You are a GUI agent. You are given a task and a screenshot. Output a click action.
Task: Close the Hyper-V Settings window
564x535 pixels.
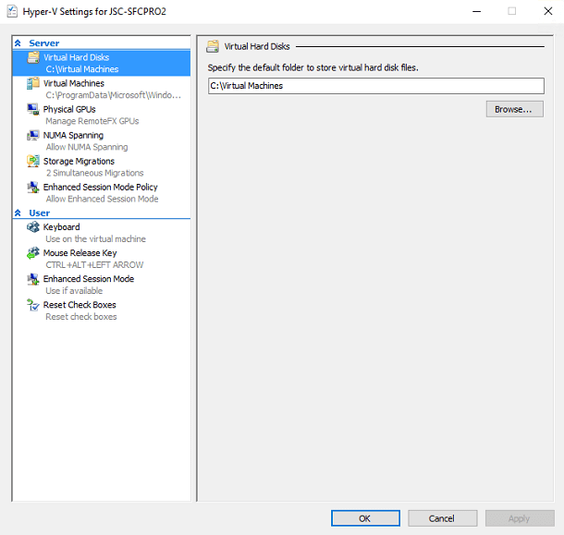click(547, 11)
